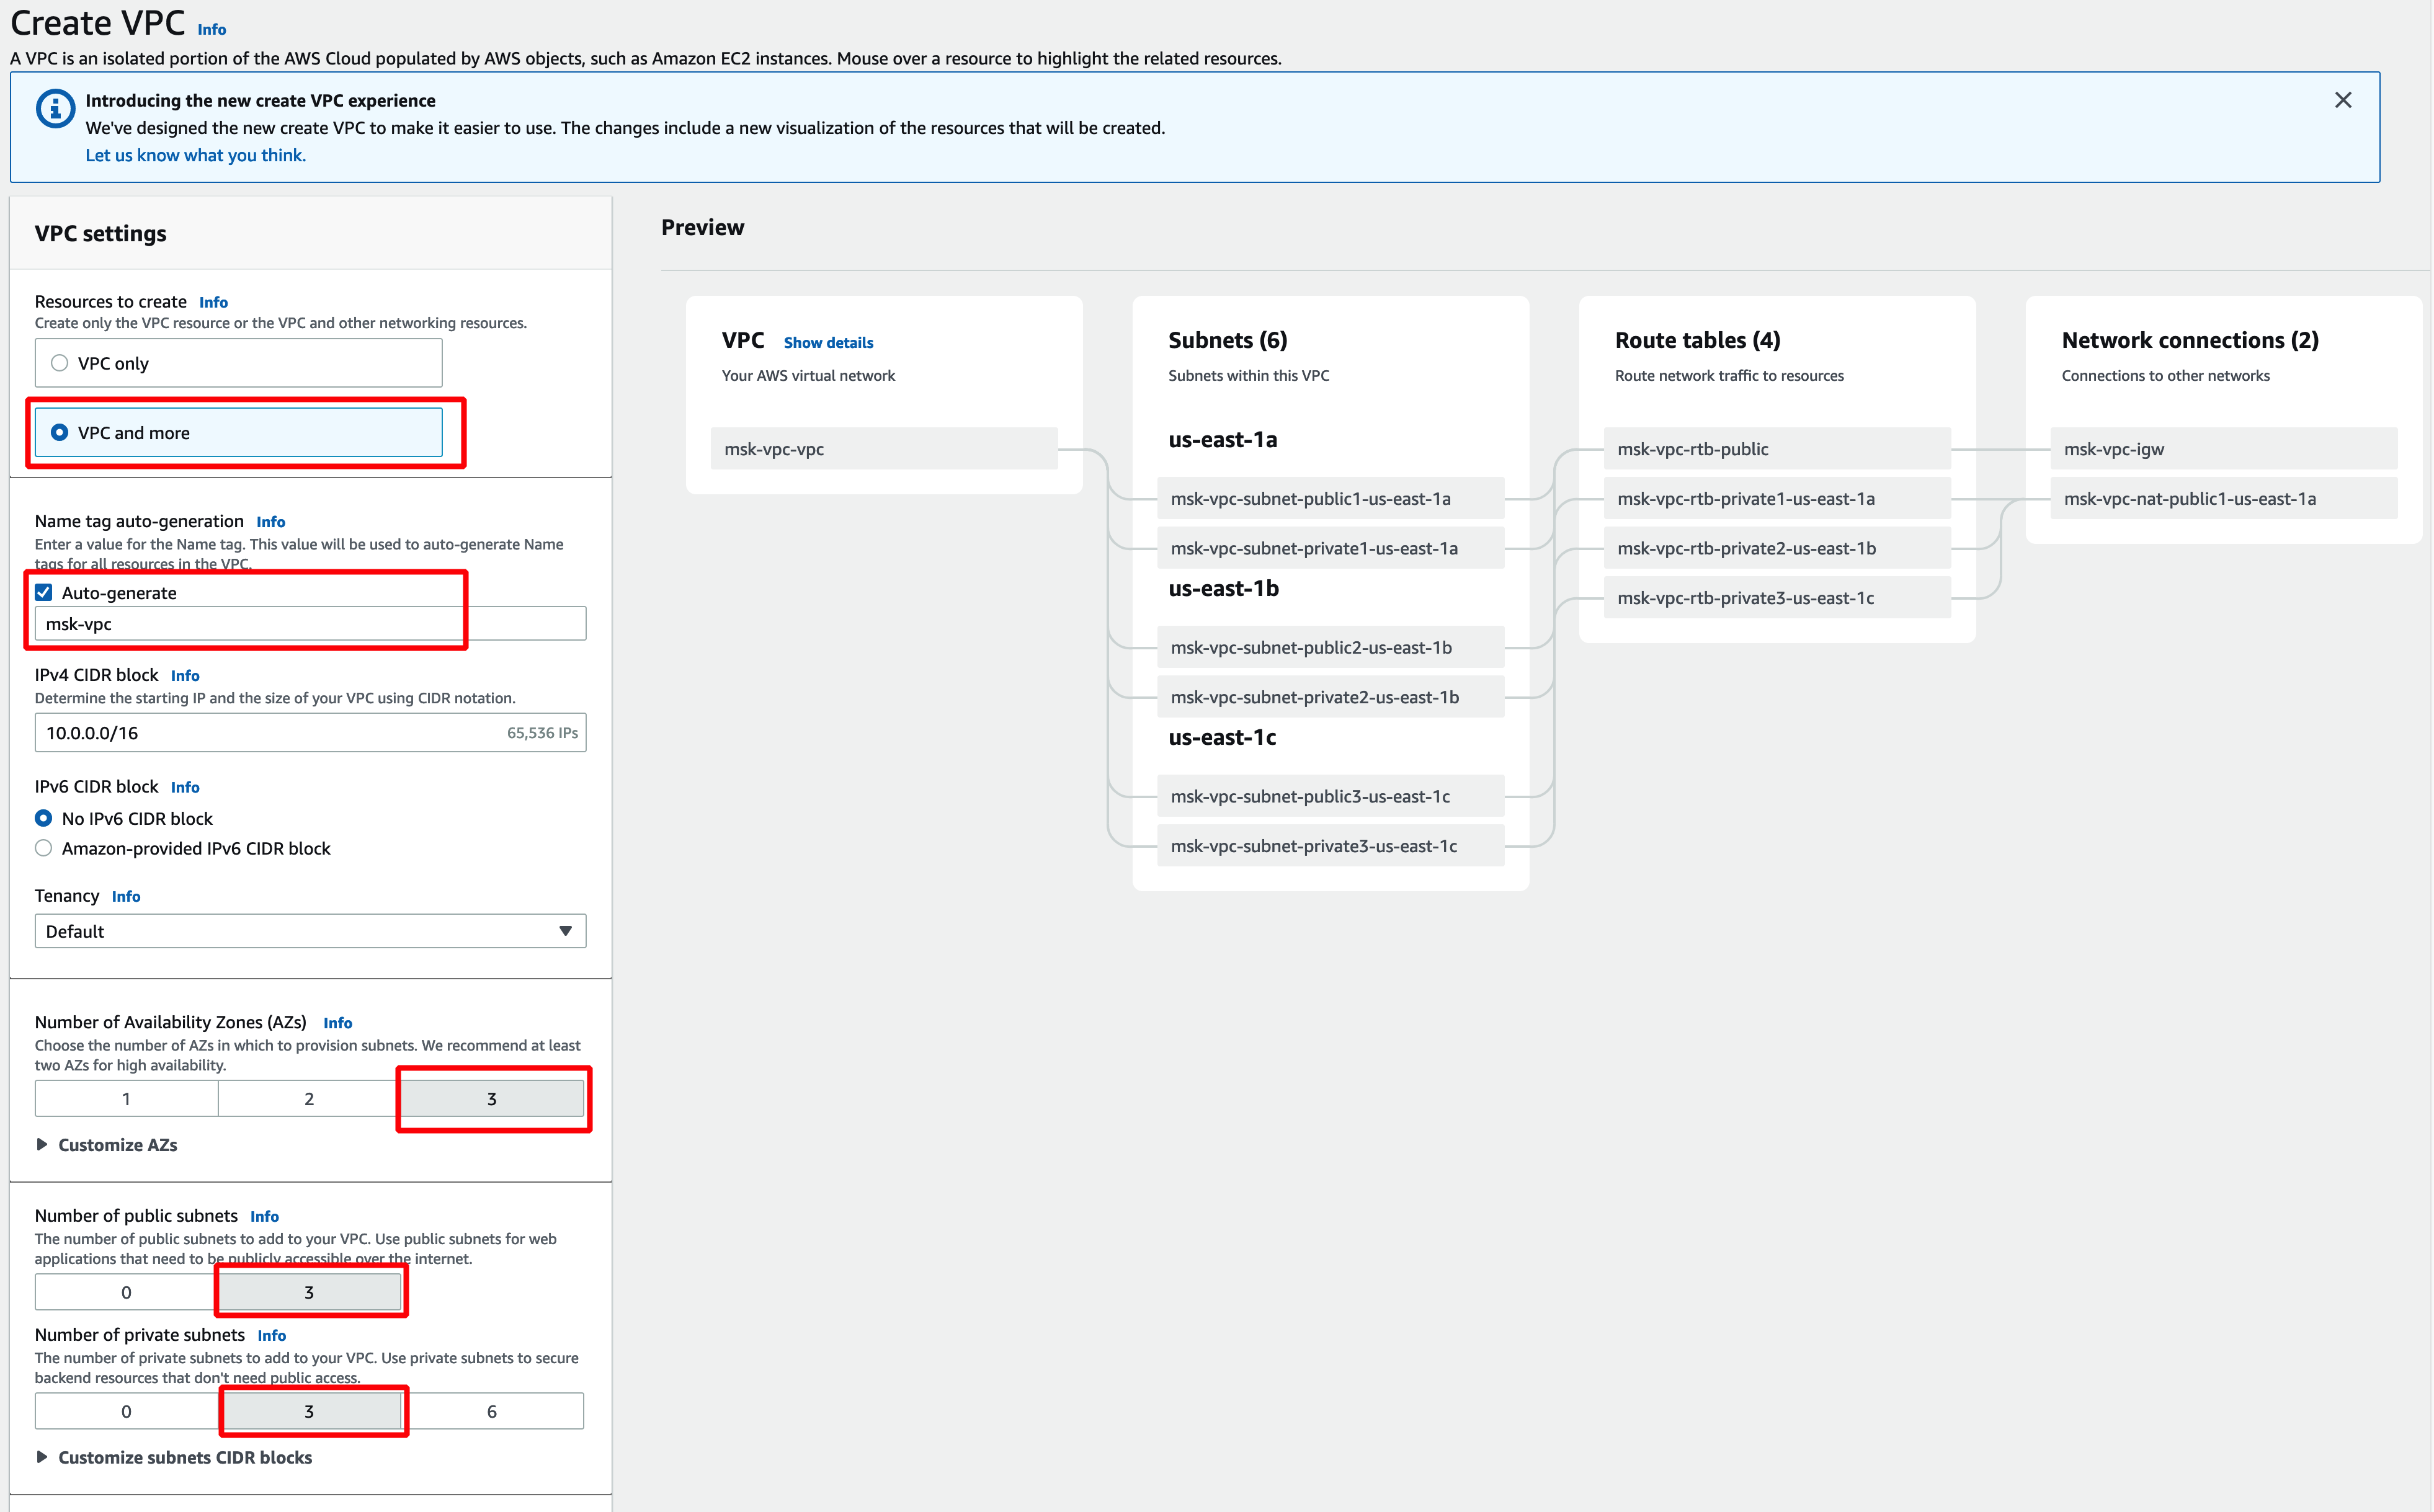
Task: Click the us-east-1a zone label
Action: [1222, 440]
